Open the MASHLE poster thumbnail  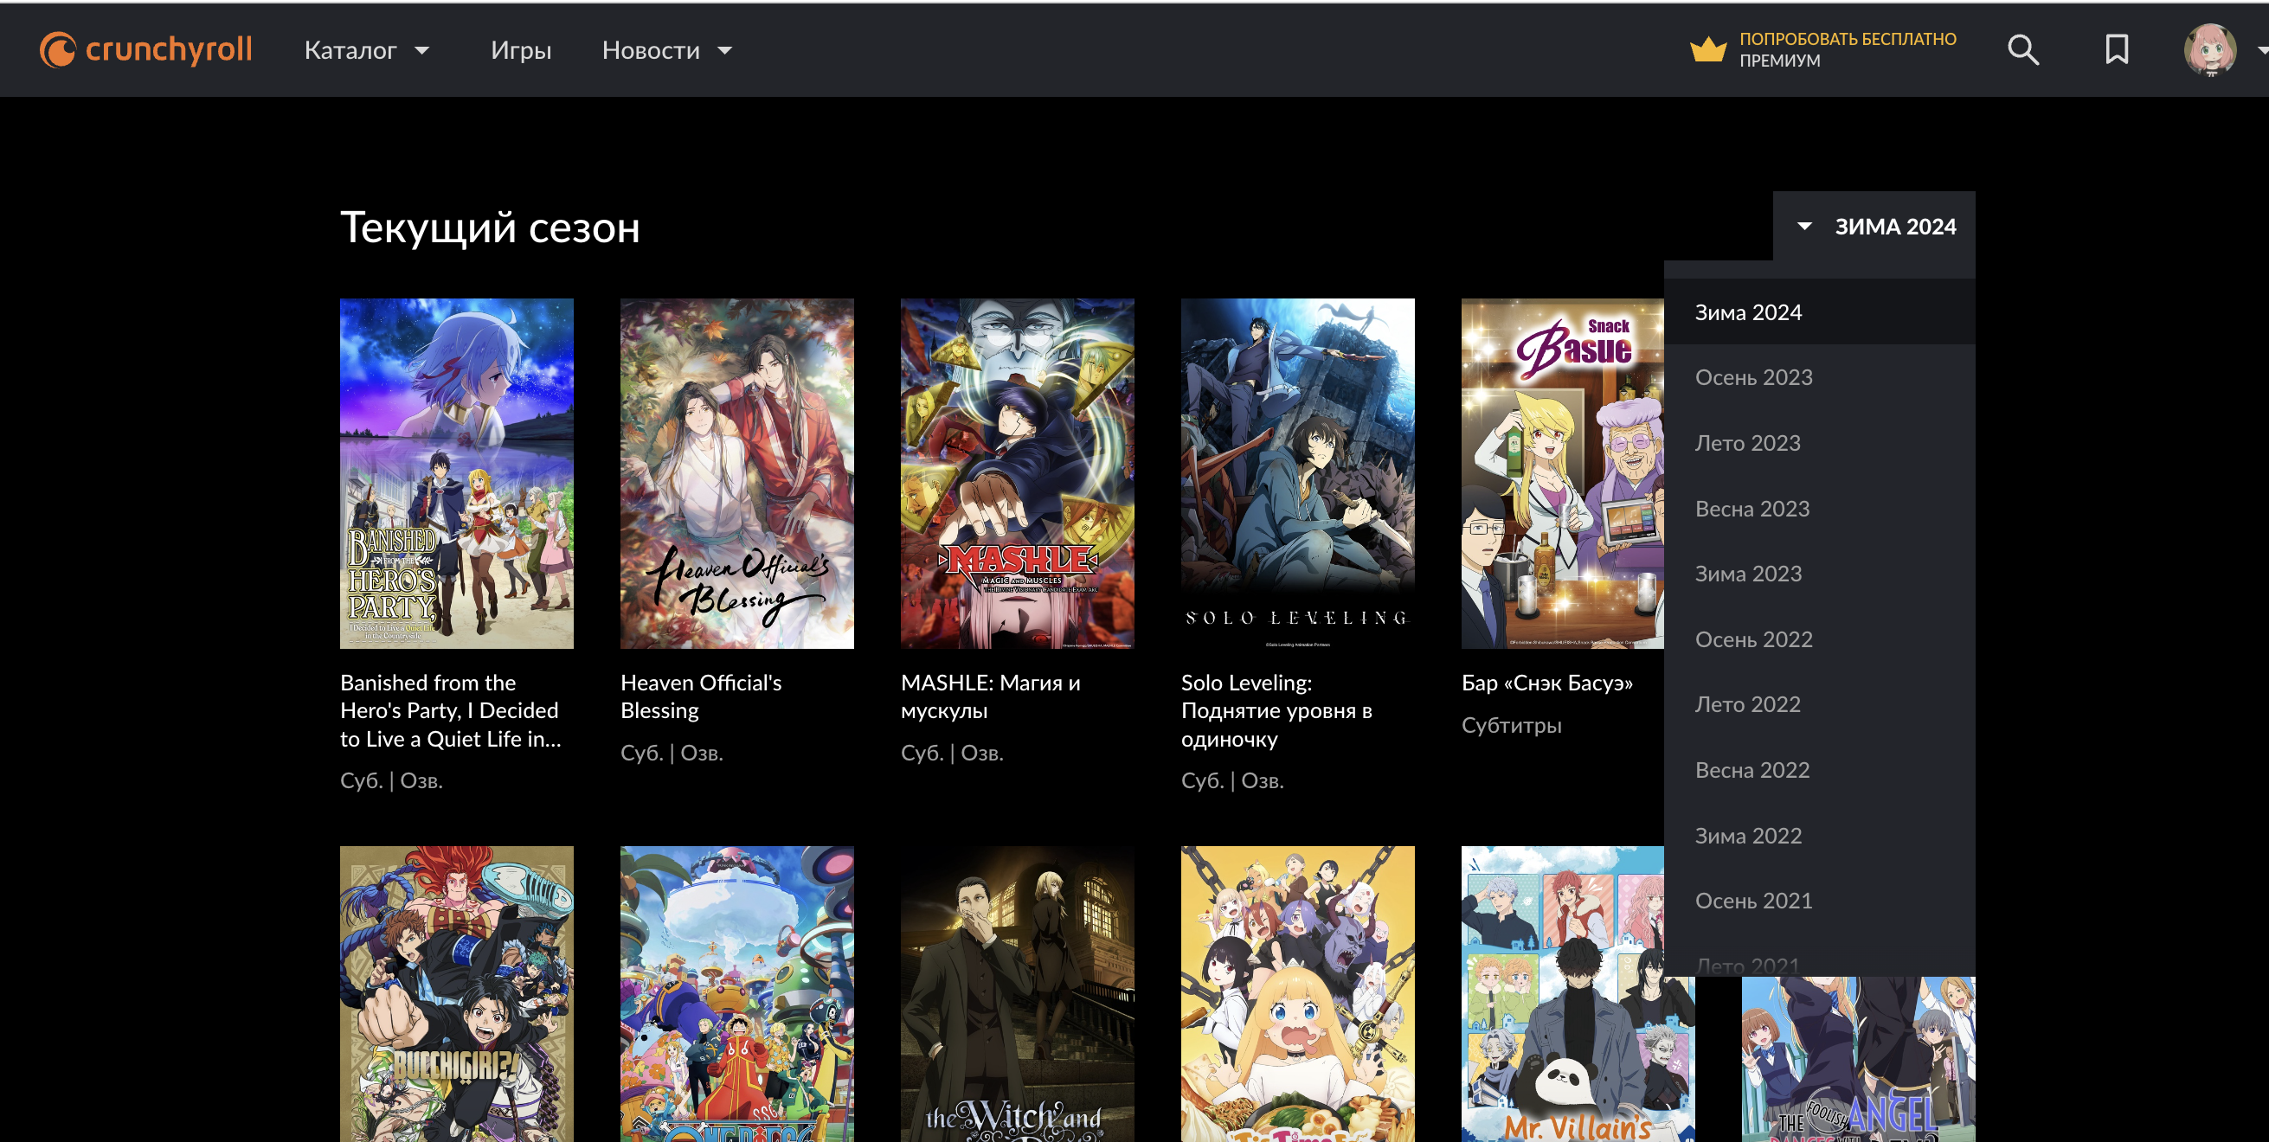(1017, 473)
